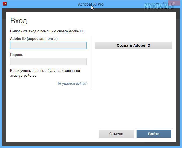Click the Выполните вход instruction text
The width and height of the screenshot is (182, 148).
pyautogui.click(x=47, y=31)
